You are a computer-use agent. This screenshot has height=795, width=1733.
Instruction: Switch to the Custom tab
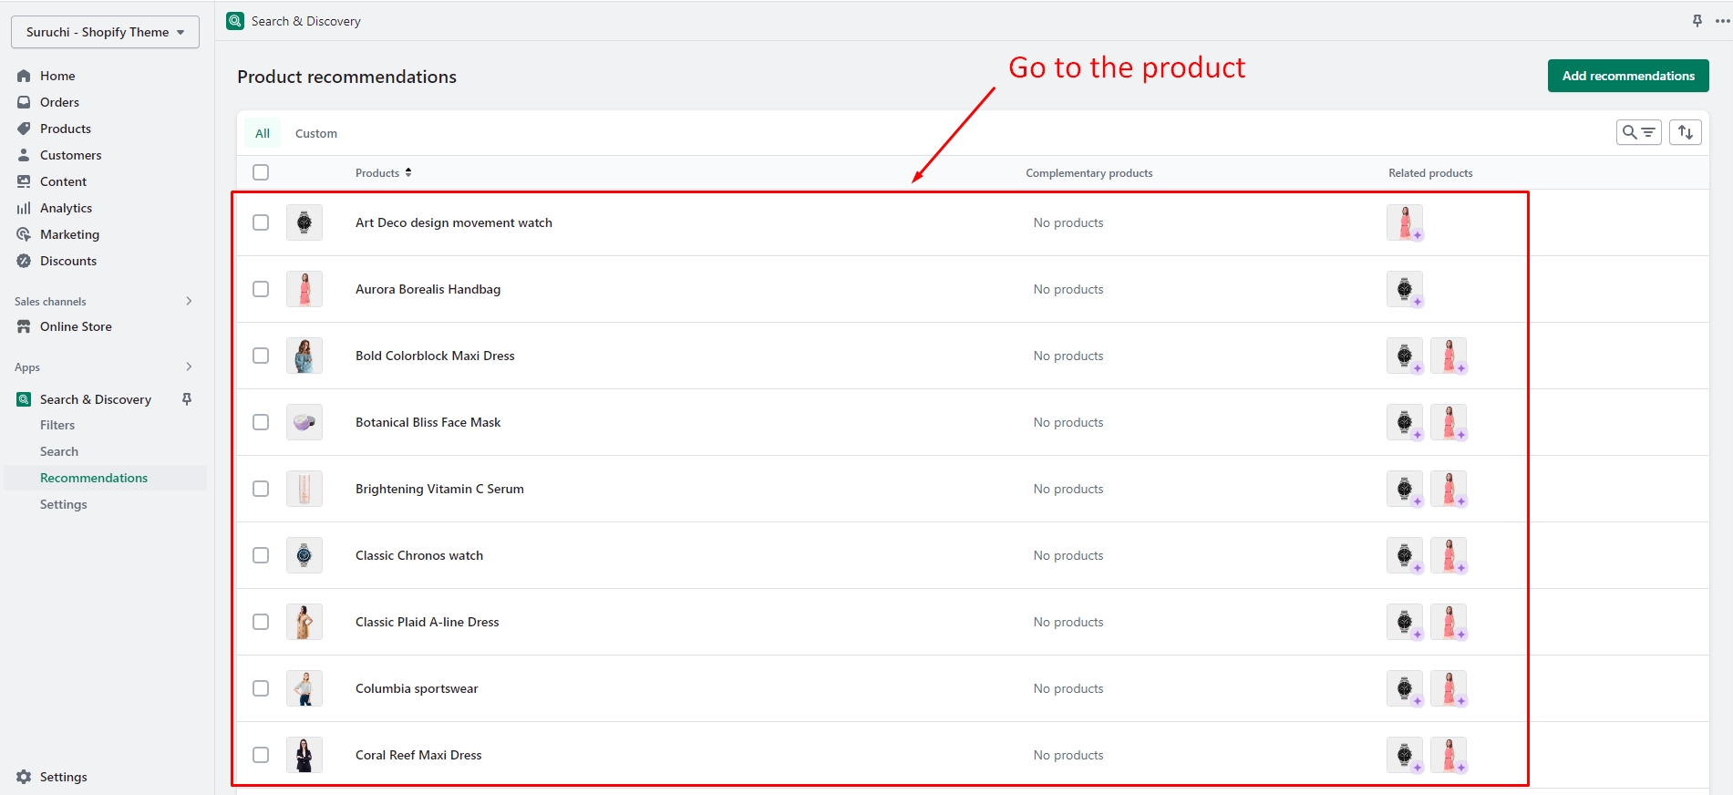click(315, 133)
